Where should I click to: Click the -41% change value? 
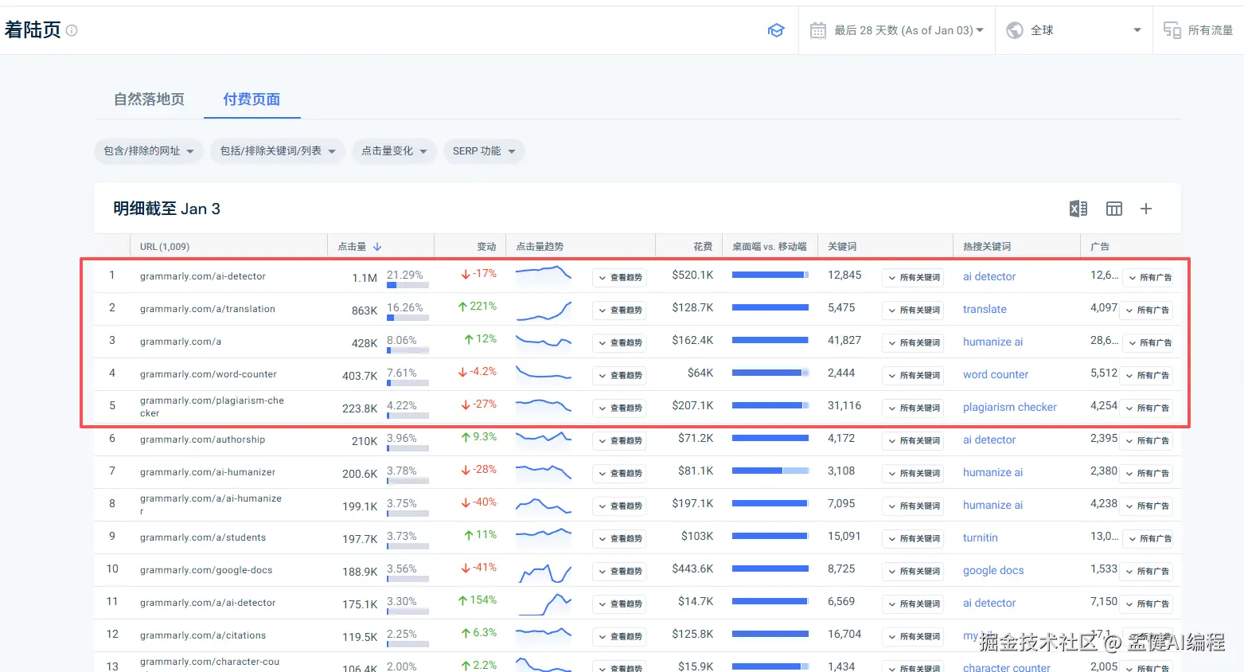point(478,568)
